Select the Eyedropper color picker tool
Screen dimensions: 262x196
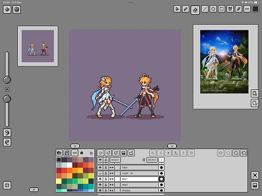point(238,9)
